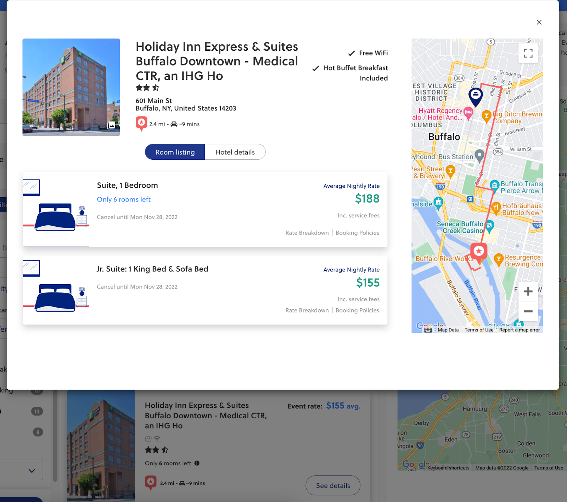
Task: Select the $188 Suite, 1 Bedroom rate
Action: 367,199
